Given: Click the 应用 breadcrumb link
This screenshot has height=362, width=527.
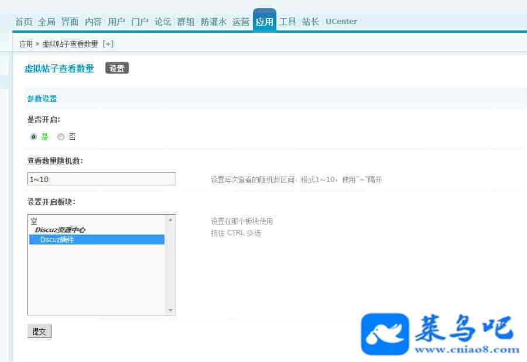Looking at the screenshot, I should coord(26,44).
